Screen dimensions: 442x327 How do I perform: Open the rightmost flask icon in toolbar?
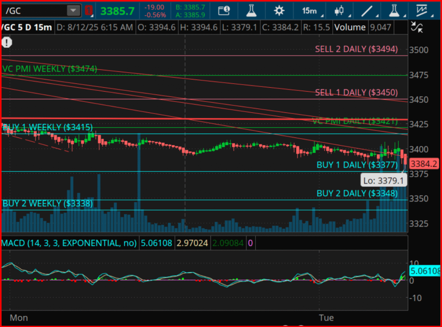[x=393, y=10]
